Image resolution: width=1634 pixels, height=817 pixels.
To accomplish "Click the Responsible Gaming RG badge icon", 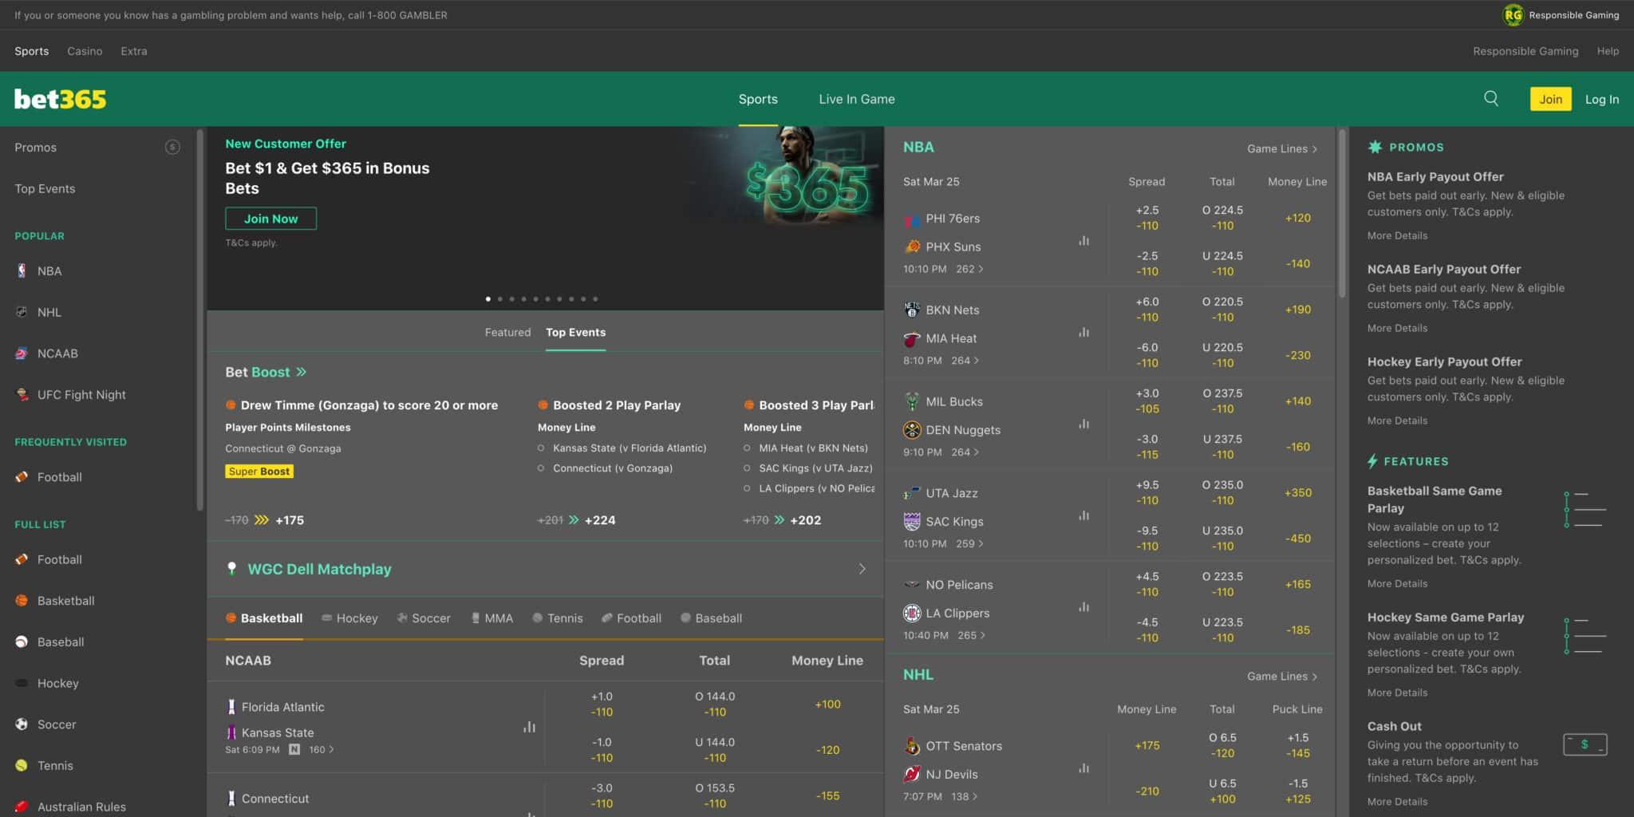I will (1513, 14).
